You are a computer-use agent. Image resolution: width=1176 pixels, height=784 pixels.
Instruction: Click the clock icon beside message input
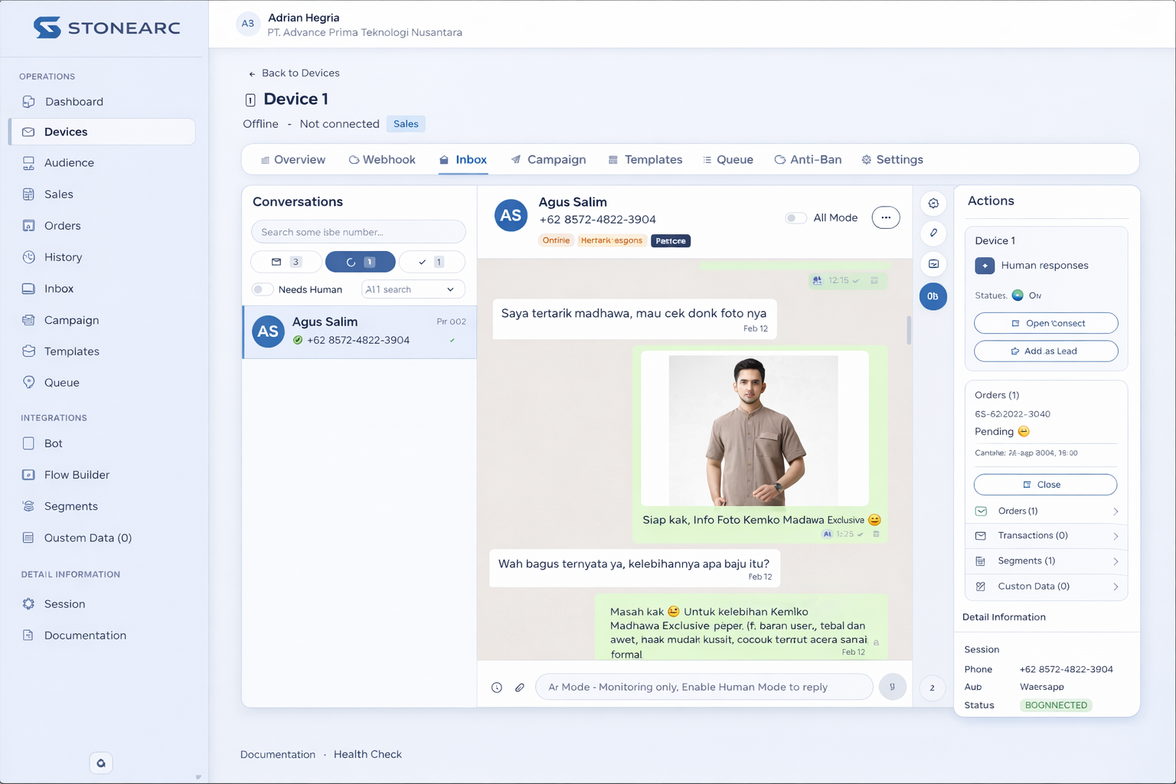click(x=497, y=688)
